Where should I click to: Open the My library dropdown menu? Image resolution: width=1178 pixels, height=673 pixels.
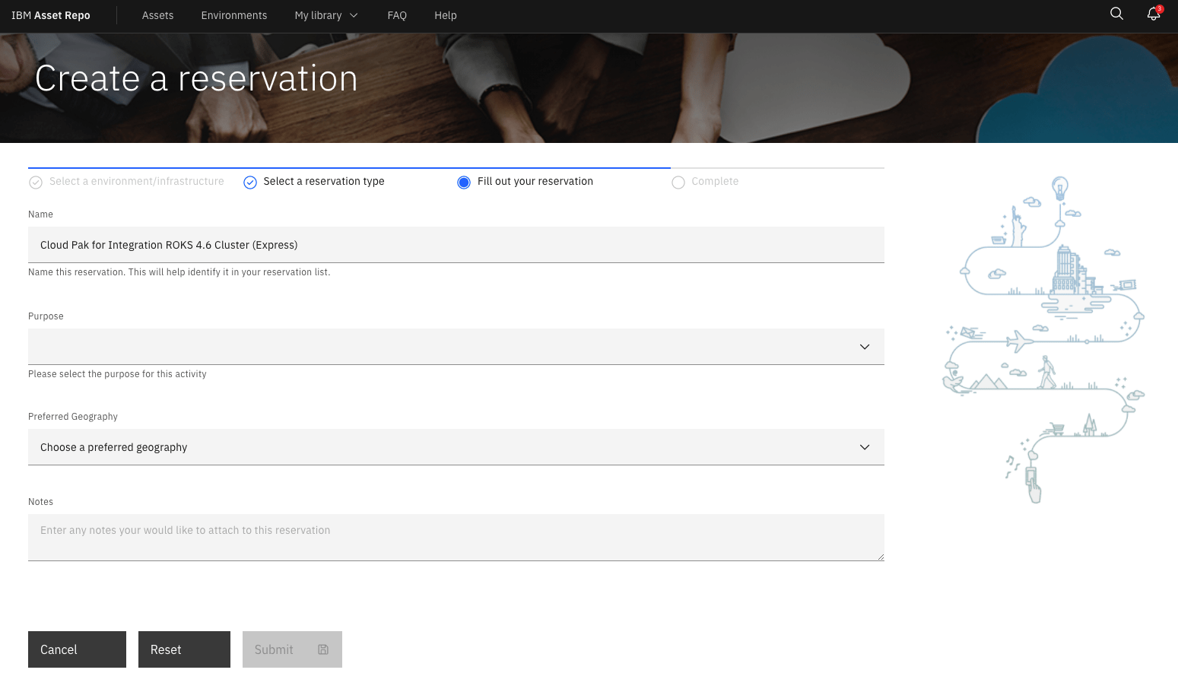325,15
